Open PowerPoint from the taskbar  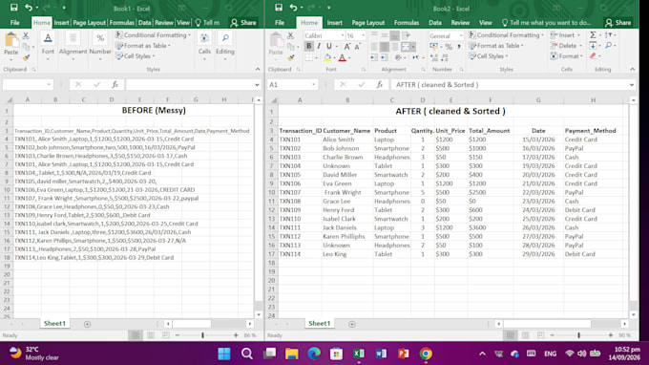pos(403,354)
